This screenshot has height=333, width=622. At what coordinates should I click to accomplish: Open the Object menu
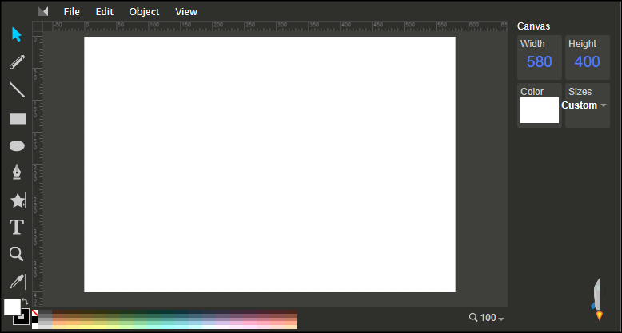[144, 12]
